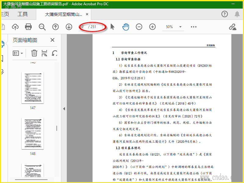The height and width of the screenshot is (183, 244).
Task: Go to previous page with up arrow
Action: pos(56,27)
